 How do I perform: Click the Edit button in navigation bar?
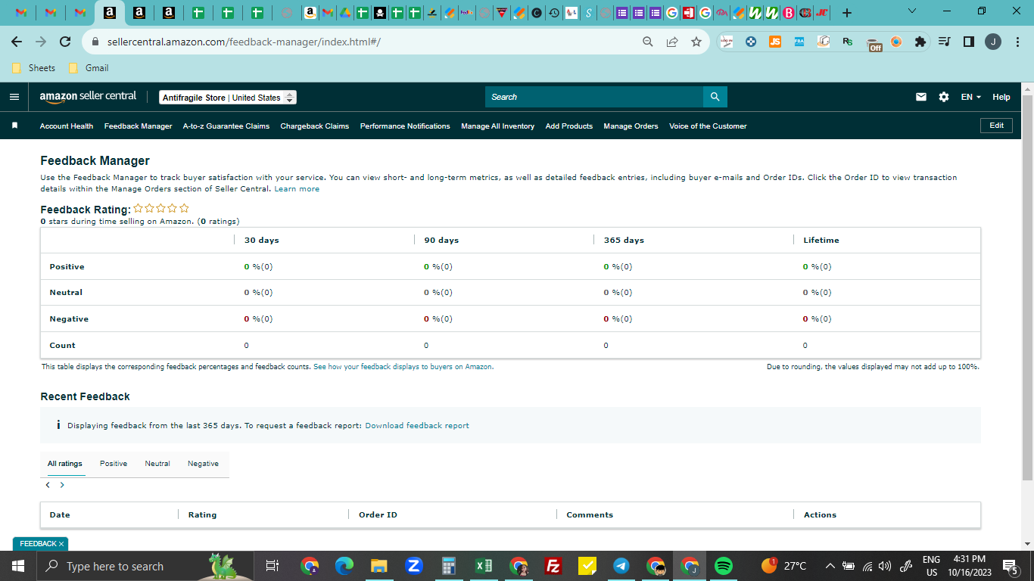click(x=997, y=126)
